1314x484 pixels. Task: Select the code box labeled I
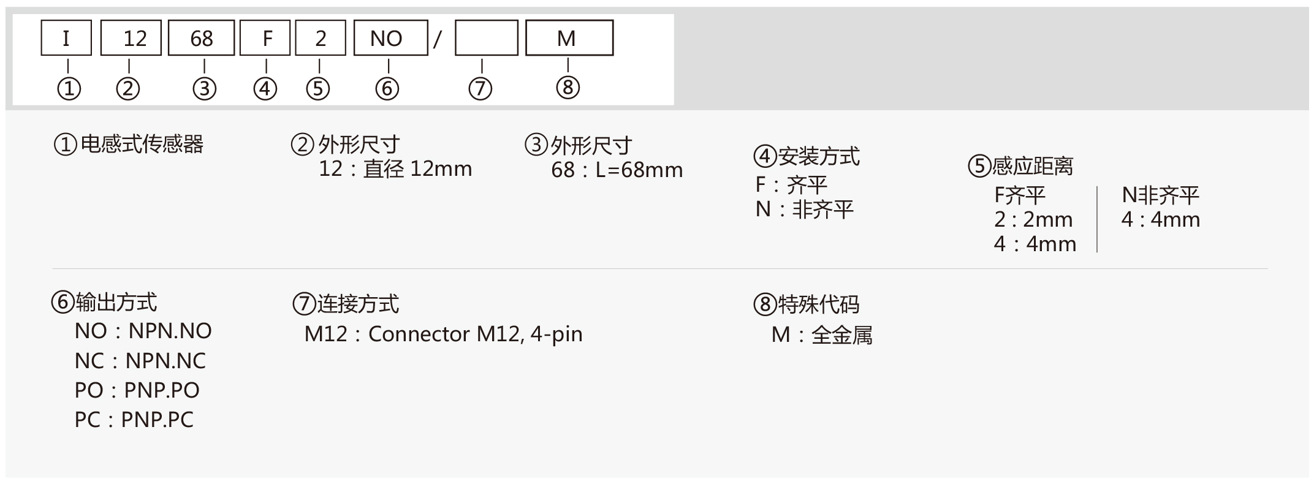click(66, 38)
